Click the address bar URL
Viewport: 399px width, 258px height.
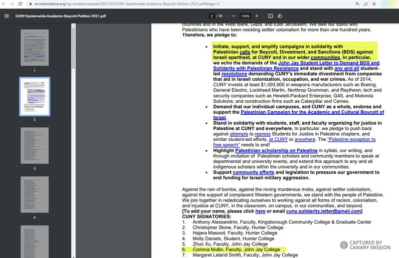point(127,4)
